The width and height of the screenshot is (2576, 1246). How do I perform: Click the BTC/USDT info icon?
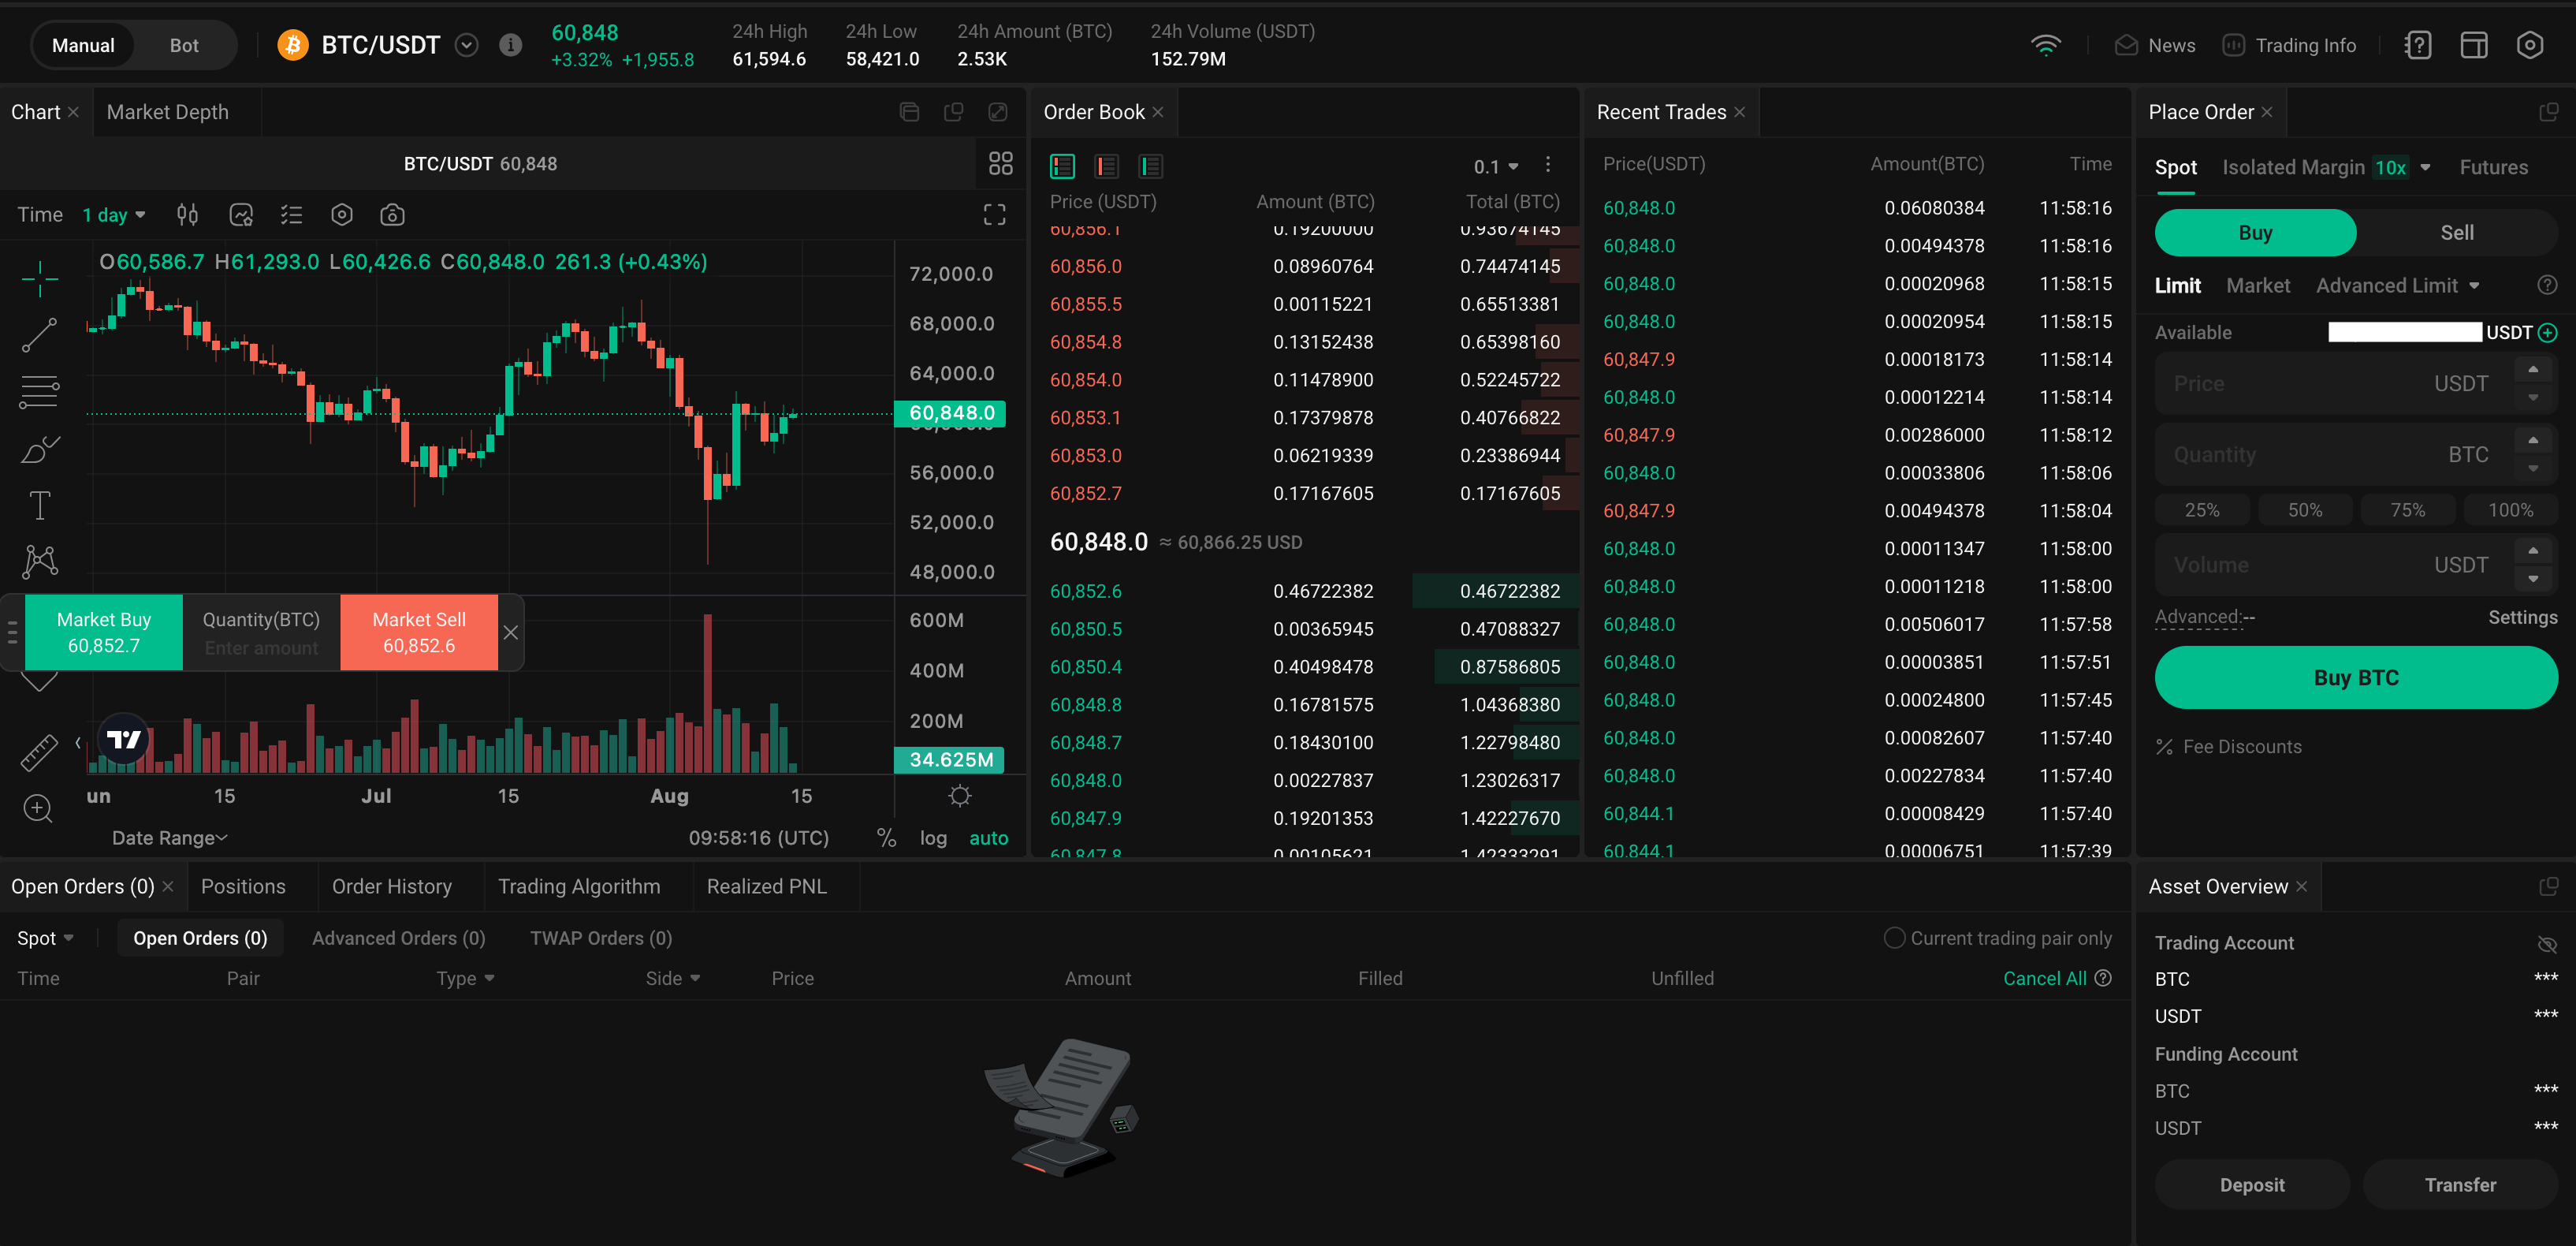pyautogui.click(x=510, y=45)
